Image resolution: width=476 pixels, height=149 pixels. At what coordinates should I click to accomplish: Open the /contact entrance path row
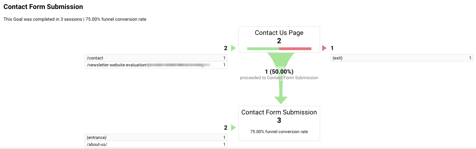(x=156, y=58)
